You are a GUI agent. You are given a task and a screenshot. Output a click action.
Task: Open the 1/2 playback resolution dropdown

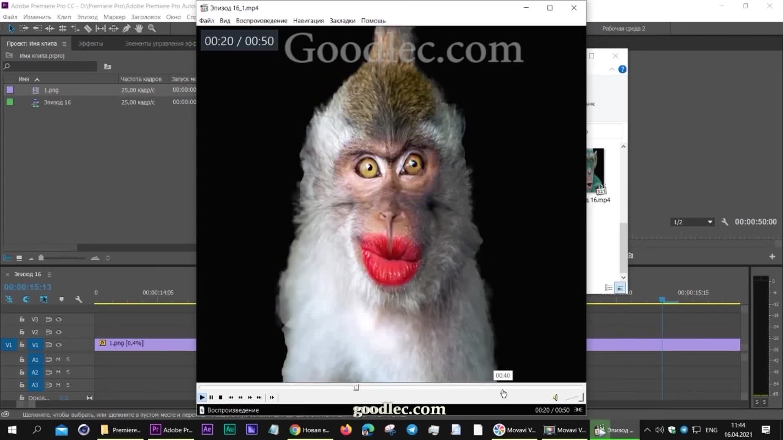pyautogui.click(x=692, y=222)
